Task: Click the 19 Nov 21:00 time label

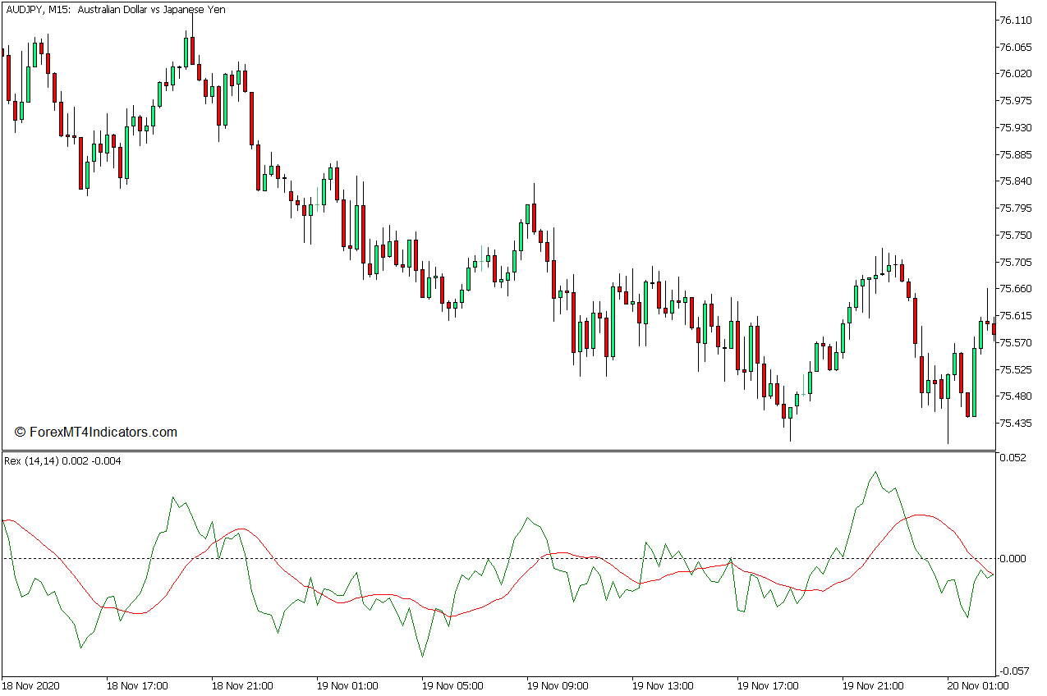Action: point(873,685)
